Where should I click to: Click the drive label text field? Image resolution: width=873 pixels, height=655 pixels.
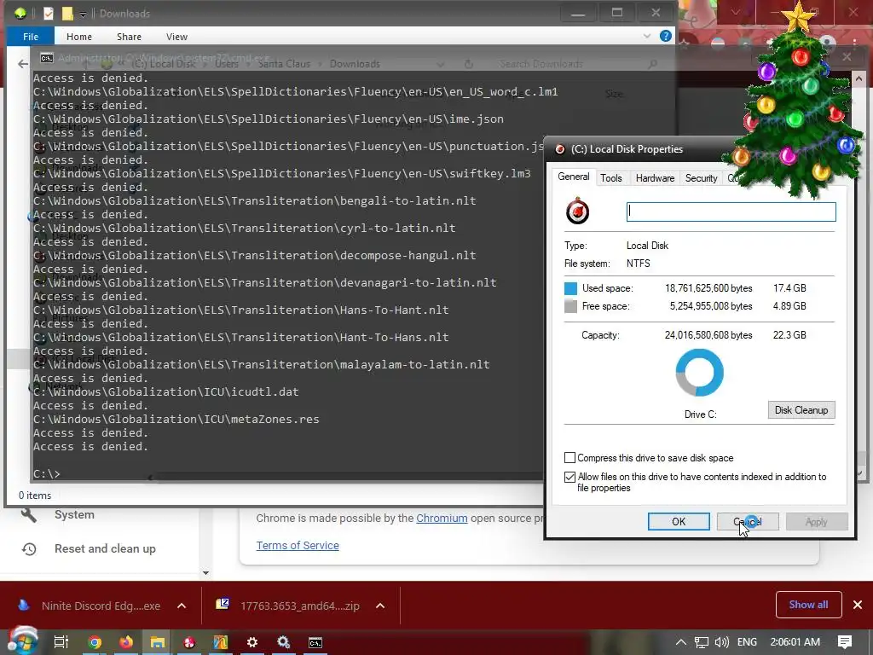pos(731,212)
